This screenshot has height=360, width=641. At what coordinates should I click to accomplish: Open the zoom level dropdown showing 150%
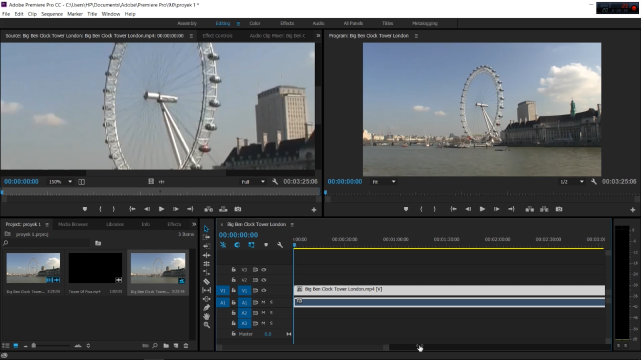click(59, 181)
